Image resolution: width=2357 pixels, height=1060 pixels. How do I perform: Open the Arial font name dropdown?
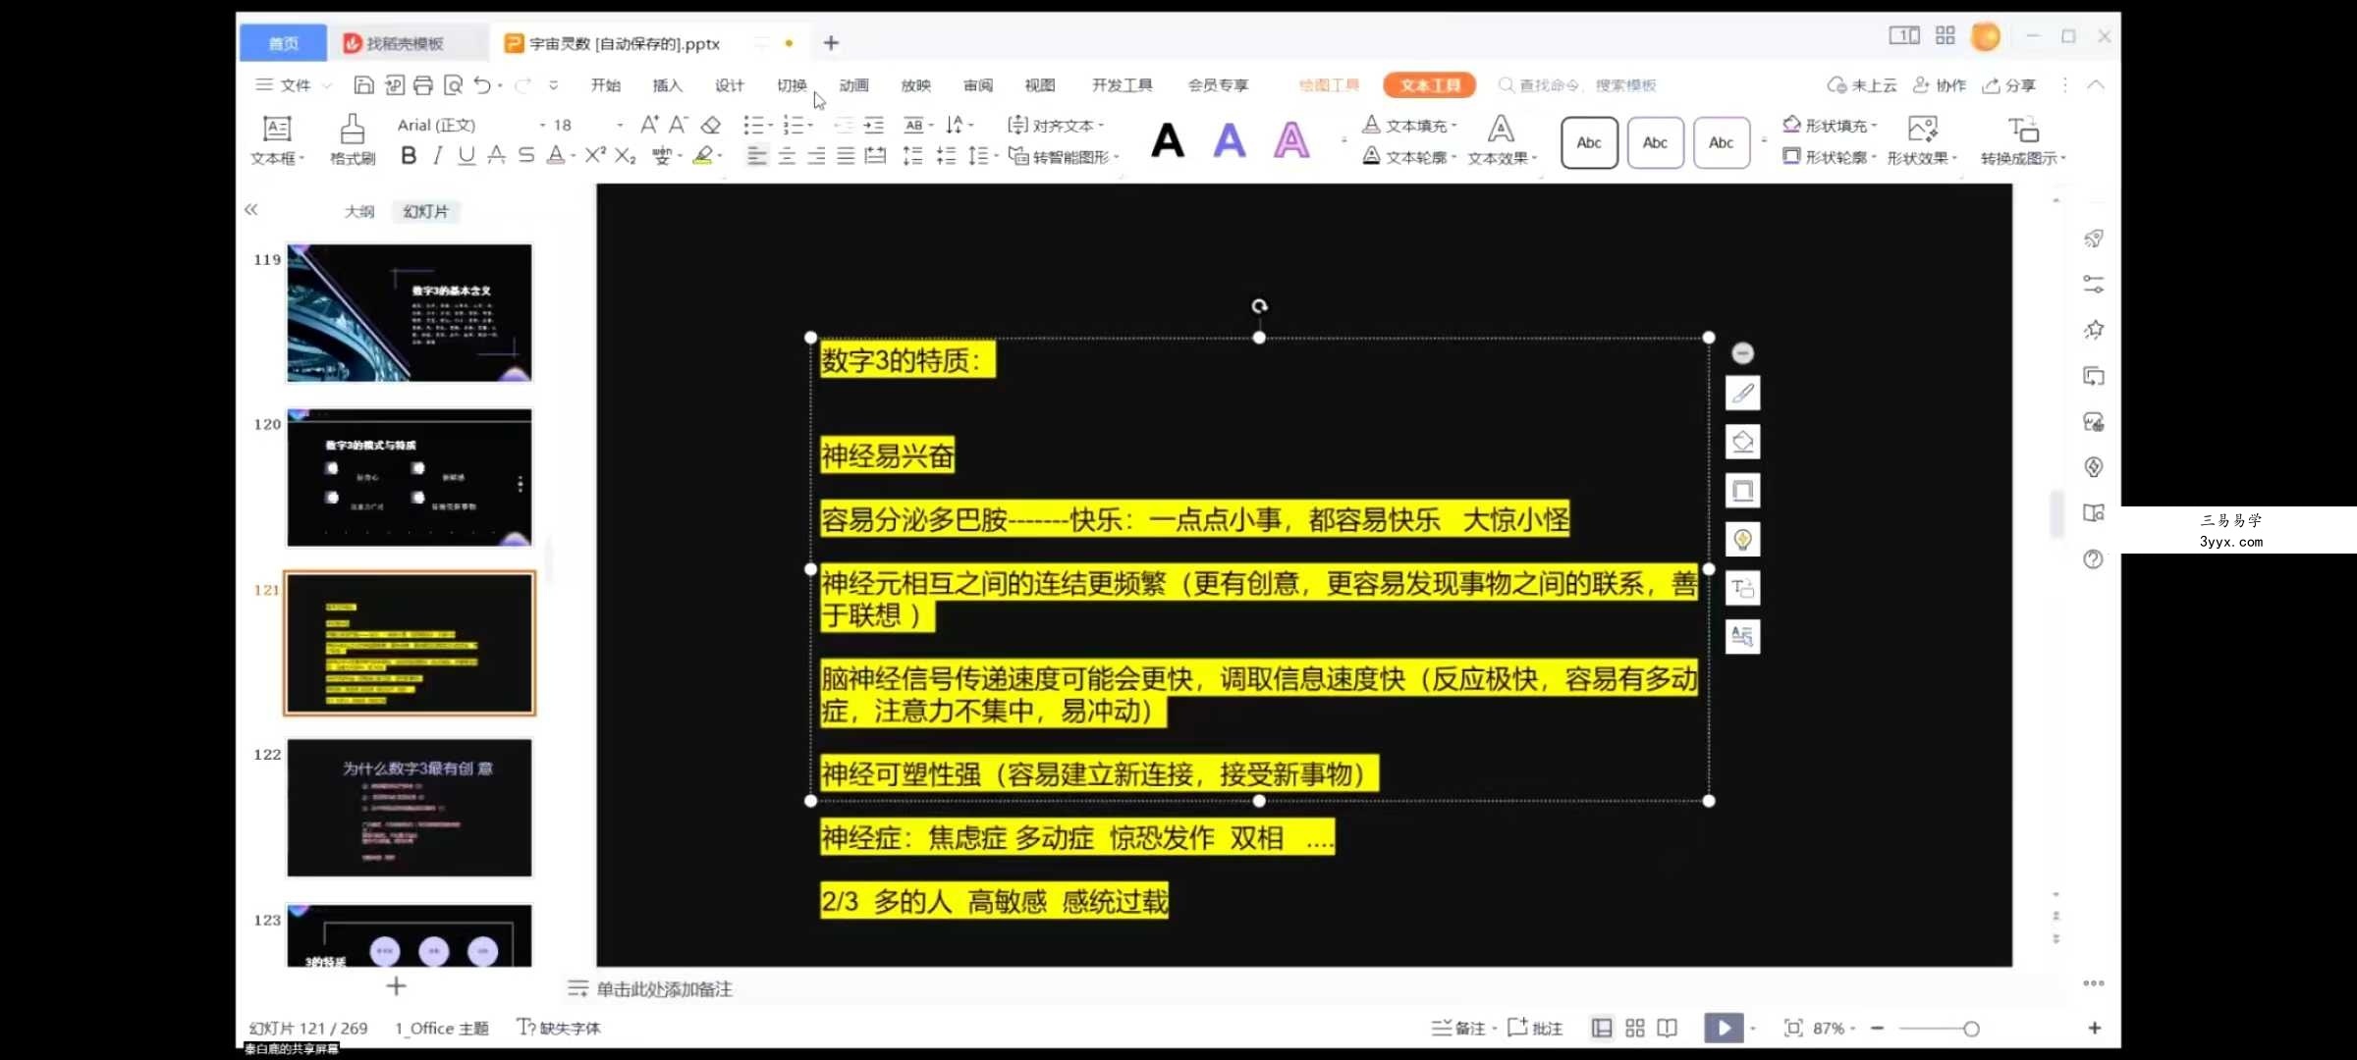coord(543,126)
